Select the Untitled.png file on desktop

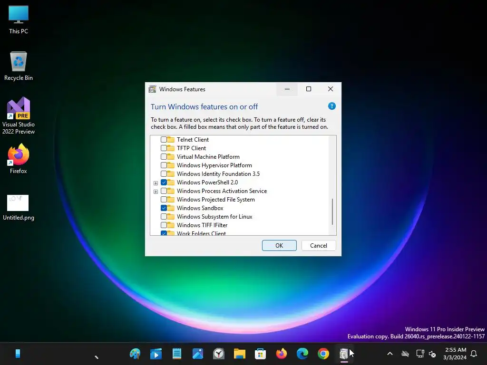point(19,207)
